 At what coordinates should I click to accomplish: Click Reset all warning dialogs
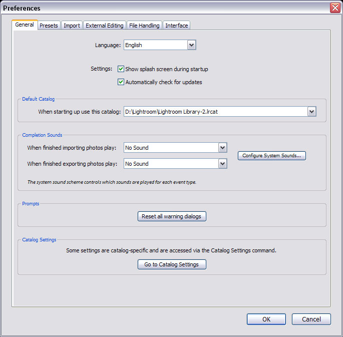pos(172,216)
